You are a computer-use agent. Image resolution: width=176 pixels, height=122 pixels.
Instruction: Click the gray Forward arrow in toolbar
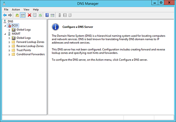10,15
